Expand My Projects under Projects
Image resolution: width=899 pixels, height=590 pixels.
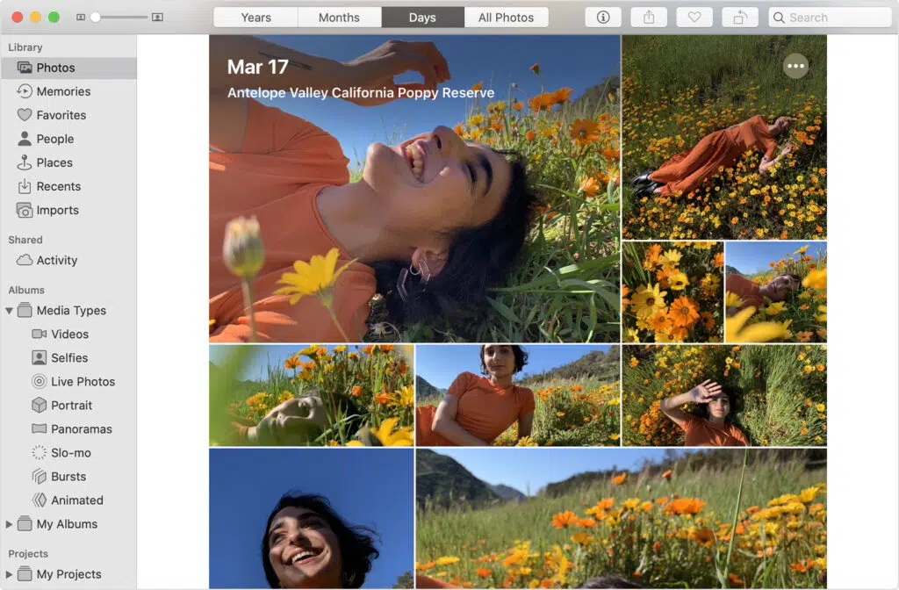tap(8, 574)
